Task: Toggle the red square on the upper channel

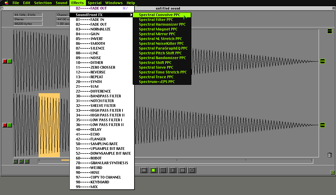Action: 5,61
